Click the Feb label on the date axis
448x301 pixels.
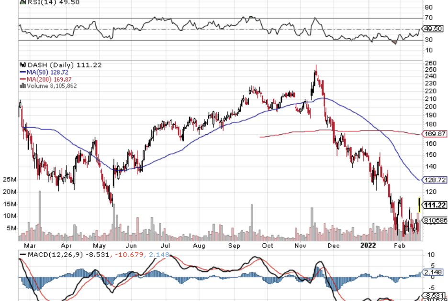click(x=400, y=246)
